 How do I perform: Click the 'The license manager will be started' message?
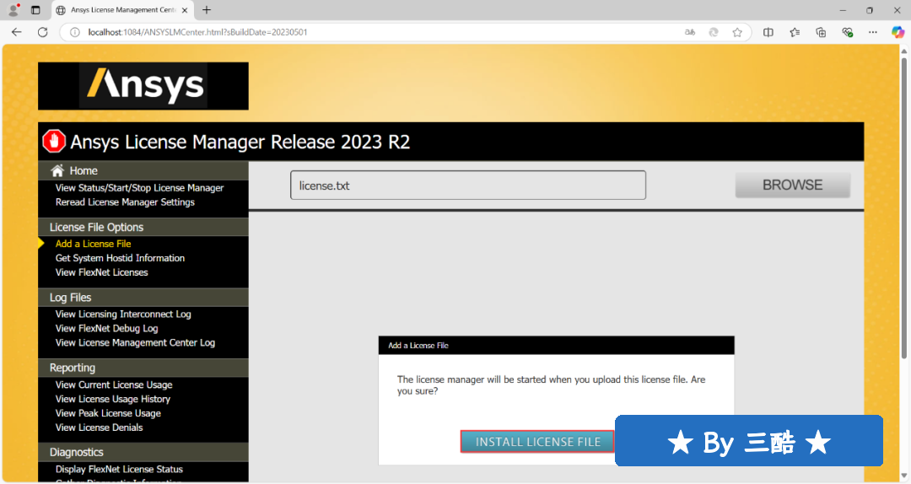(x=551, y=385)
